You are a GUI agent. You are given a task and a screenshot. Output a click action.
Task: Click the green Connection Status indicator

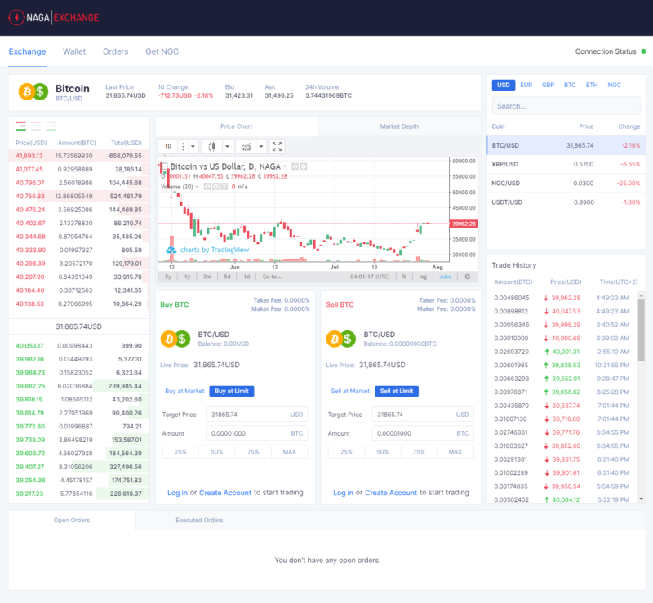643,51
